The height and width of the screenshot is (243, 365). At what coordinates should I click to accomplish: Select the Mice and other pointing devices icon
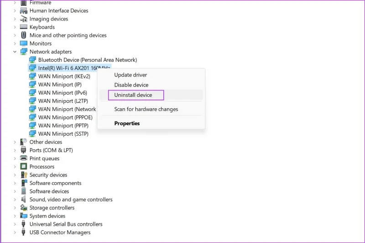[24, 35]
